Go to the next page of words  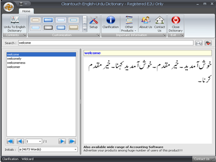[62, 141]
